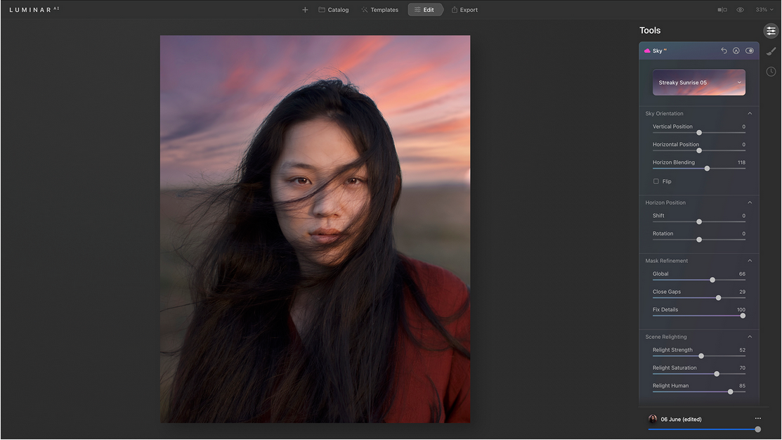Collapse the Mask Refinement section
Image resolution: width=782 pixels, height=440 pixels.
click(750, 261)
